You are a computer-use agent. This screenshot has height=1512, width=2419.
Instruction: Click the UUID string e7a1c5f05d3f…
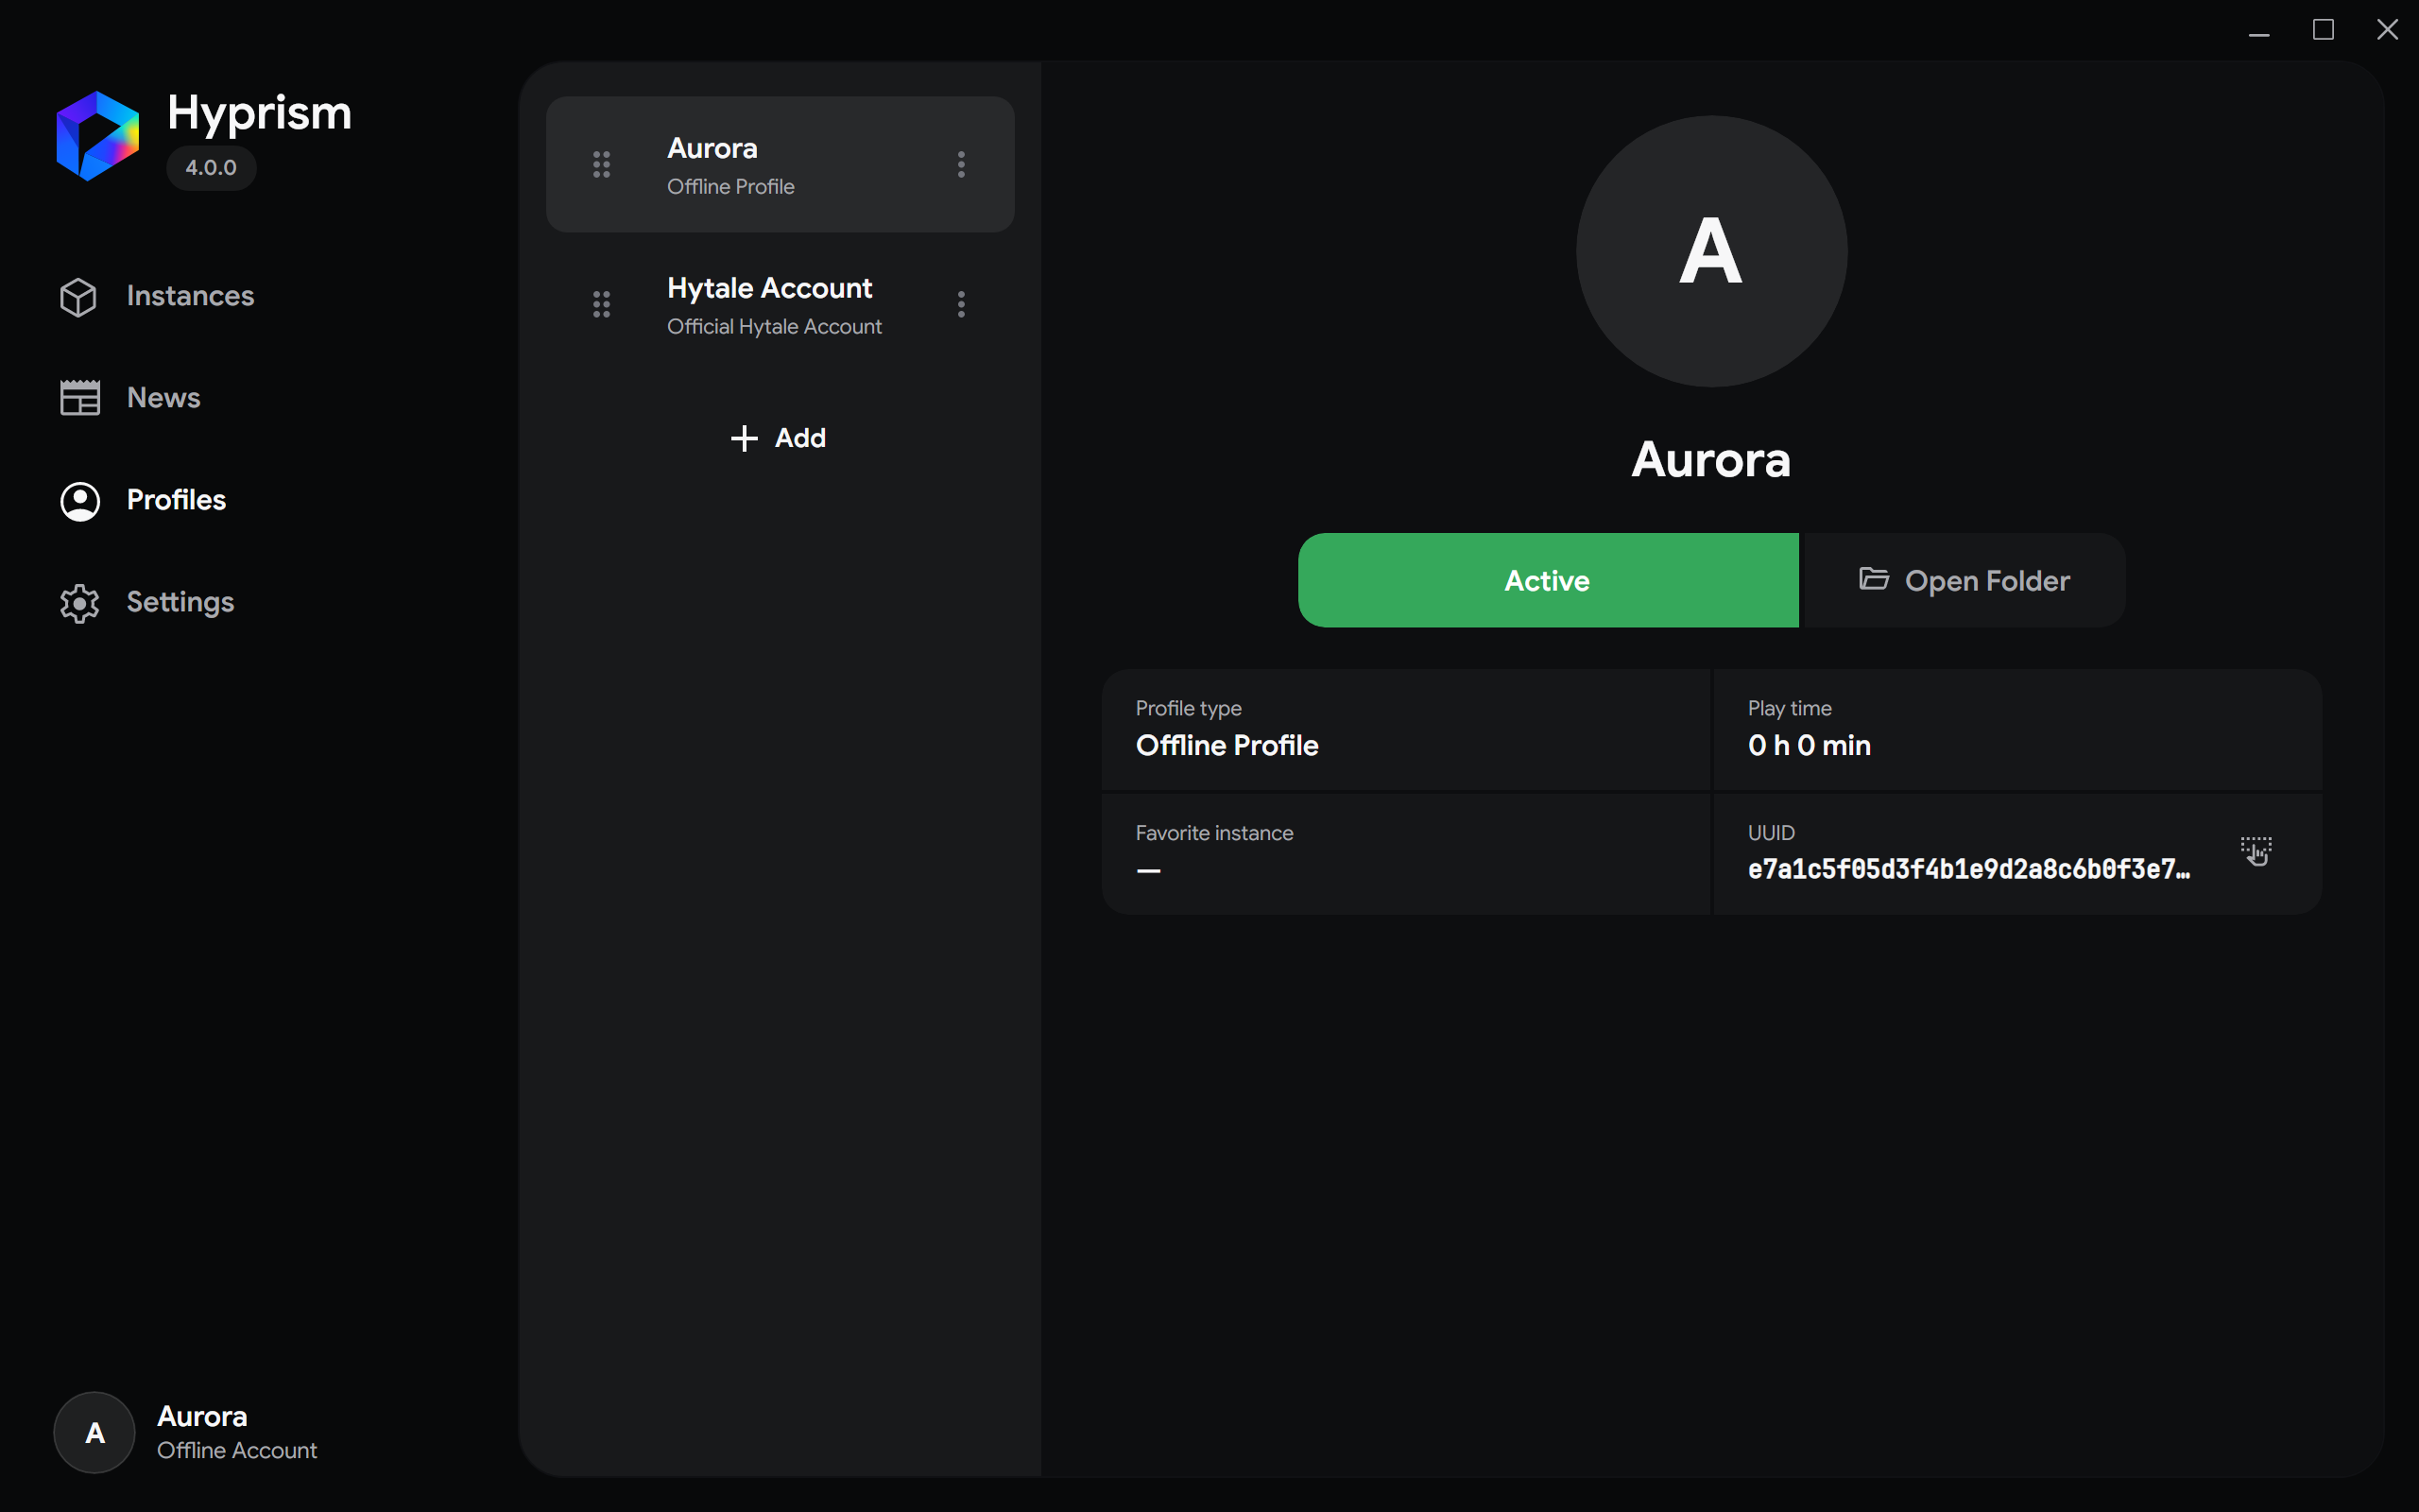pos(1968,870)
